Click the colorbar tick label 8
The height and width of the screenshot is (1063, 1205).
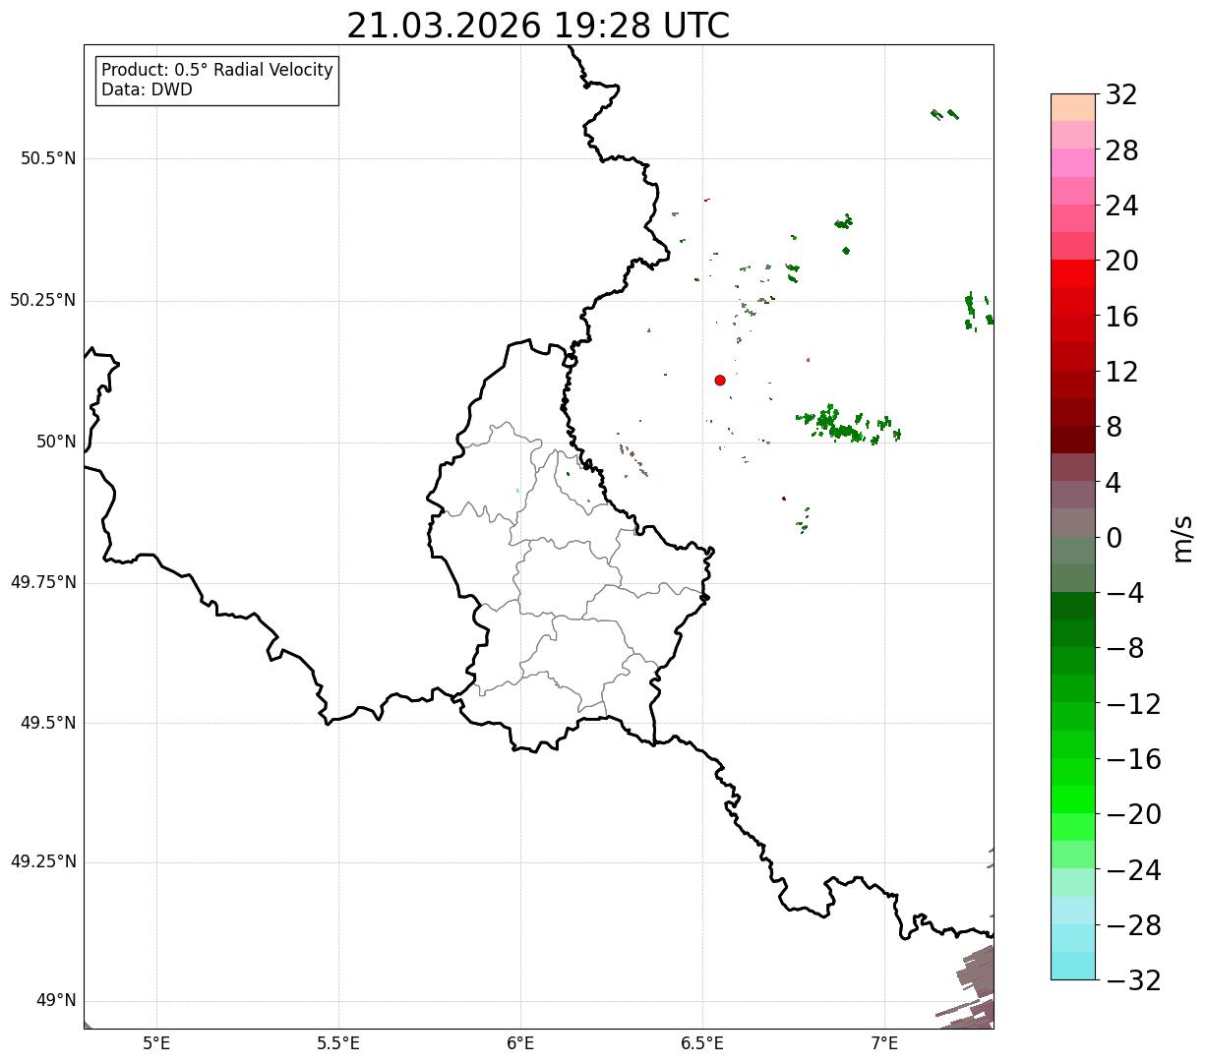(x=1114, y=428)
